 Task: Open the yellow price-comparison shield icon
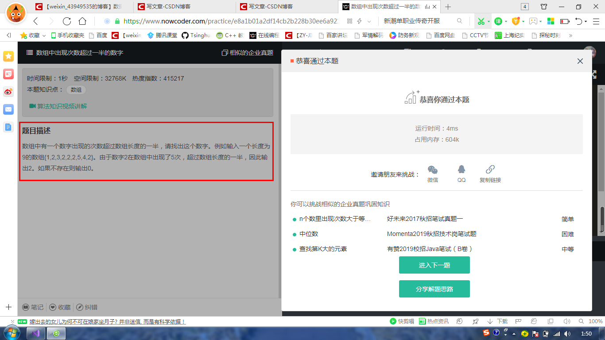pos(516,21)
